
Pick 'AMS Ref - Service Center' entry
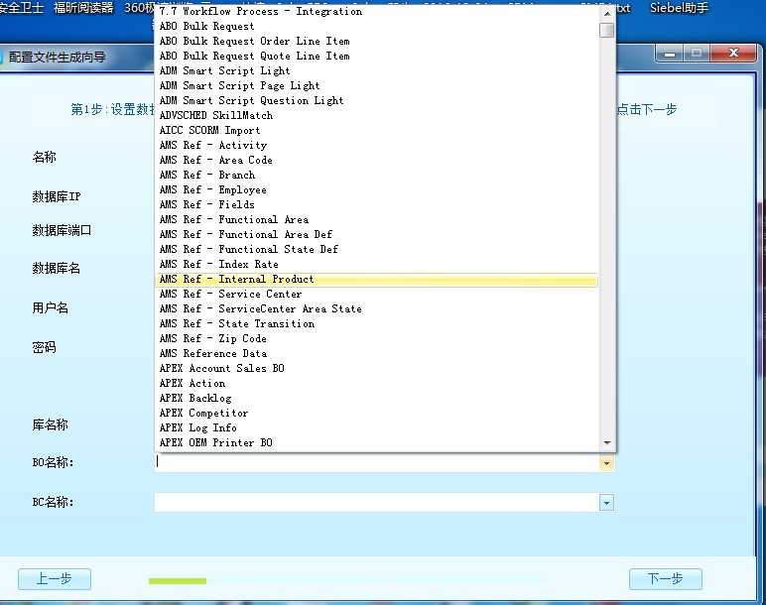coord(376,294)
